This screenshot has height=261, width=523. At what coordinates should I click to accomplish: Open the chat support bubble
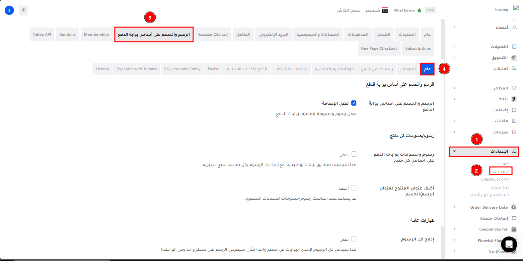509,244
